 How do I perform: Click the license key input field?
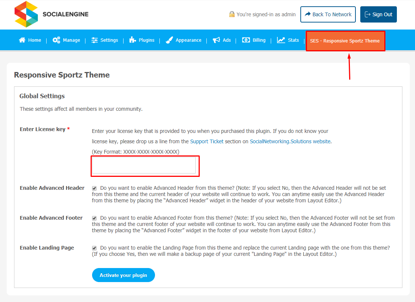tap(144, 165)
